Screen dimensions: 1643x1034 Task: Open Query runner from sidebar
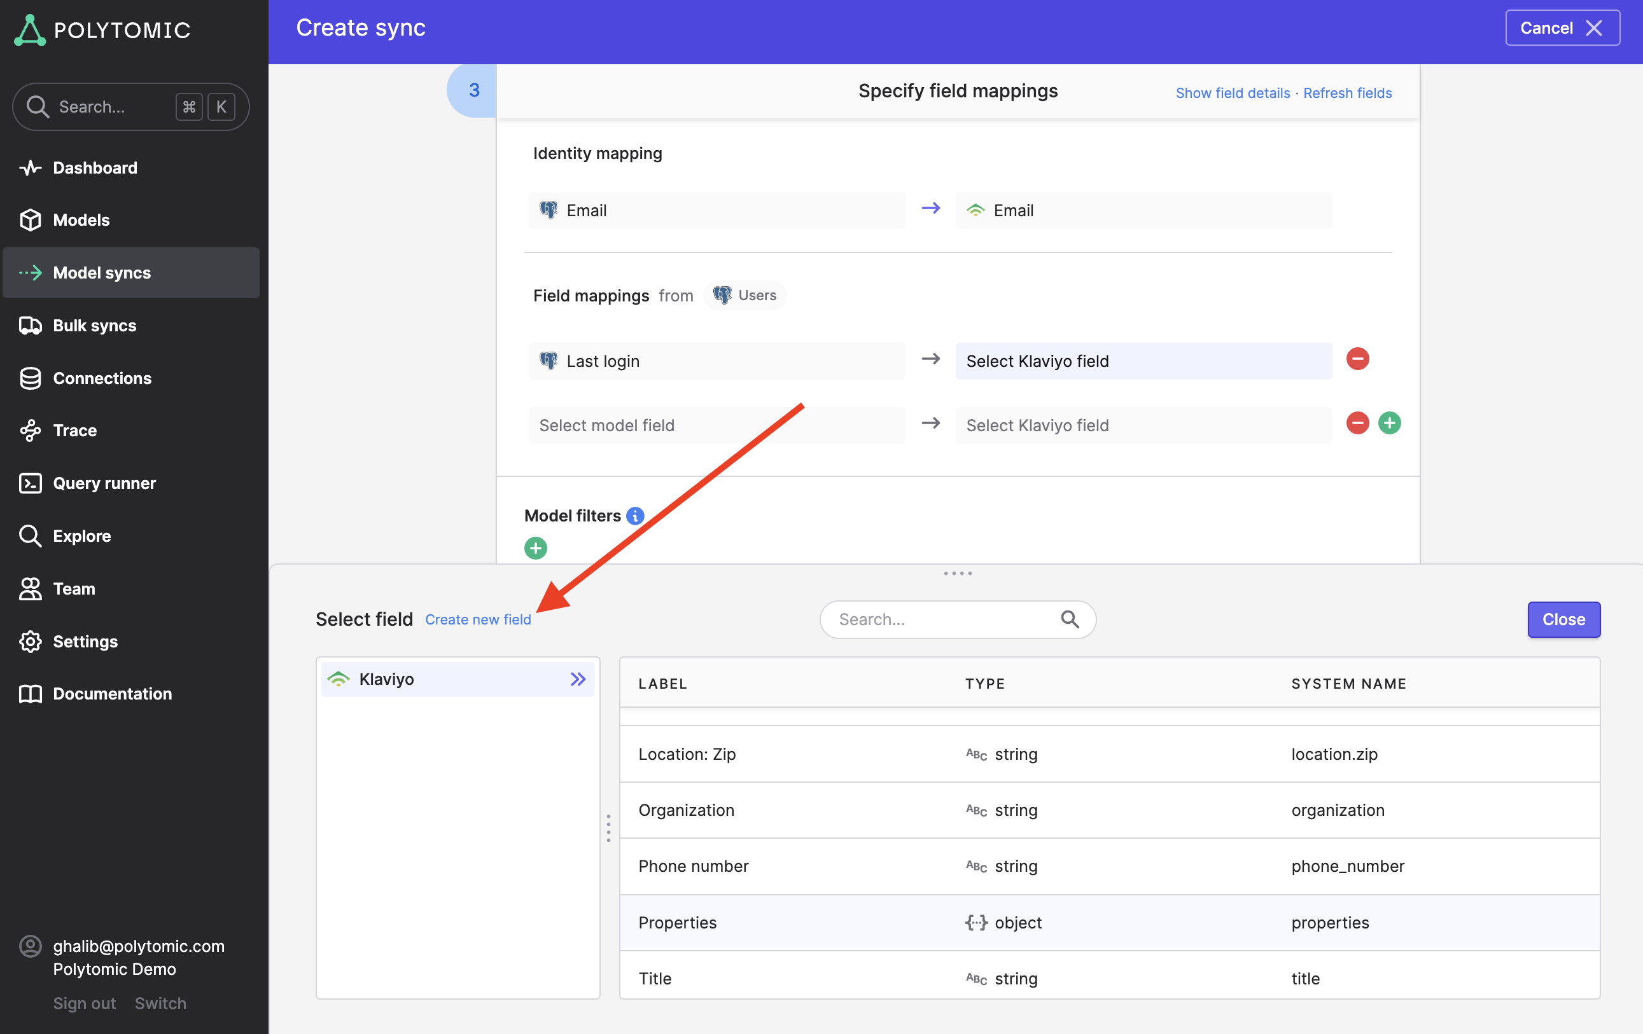pos(104,483)
